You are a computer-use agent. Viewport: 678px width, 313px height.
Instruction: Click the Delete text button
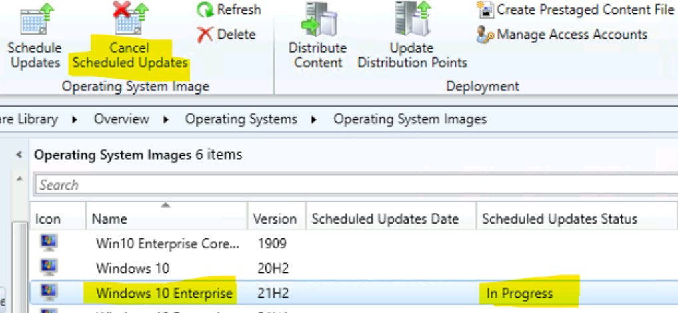coord(236,35)
